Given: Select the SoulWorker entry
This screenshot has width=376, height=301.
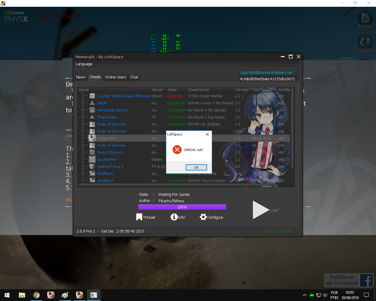Looking at the screenshot, I should pyautogui.click(x=107, y=160).
